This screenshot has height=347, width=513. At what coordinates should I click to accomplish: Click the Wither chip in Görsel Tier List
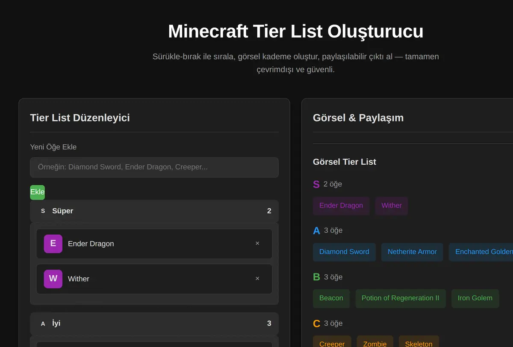point(392,205)
